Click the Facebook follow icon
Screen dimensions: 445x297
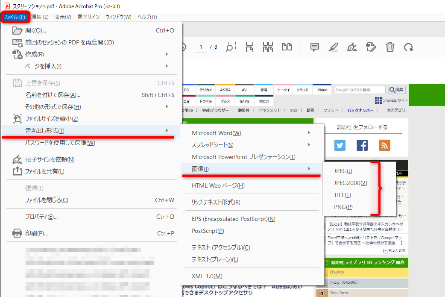(362, 145)
